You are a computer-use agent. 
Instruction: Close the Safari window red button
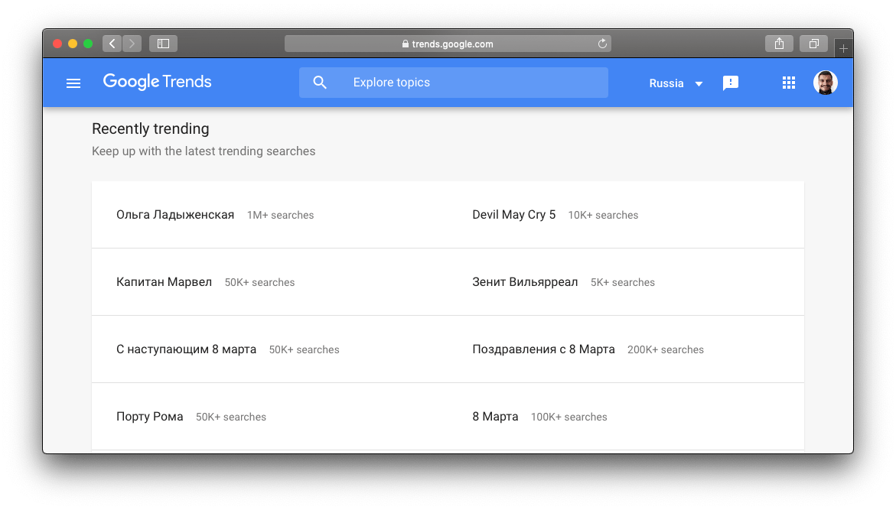pos(57,44)
